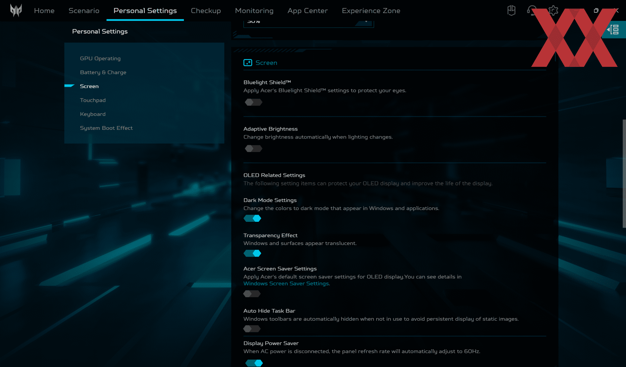Open the Monitoring tab
This screenshot has height=367, width=626.
coord(254,10)
